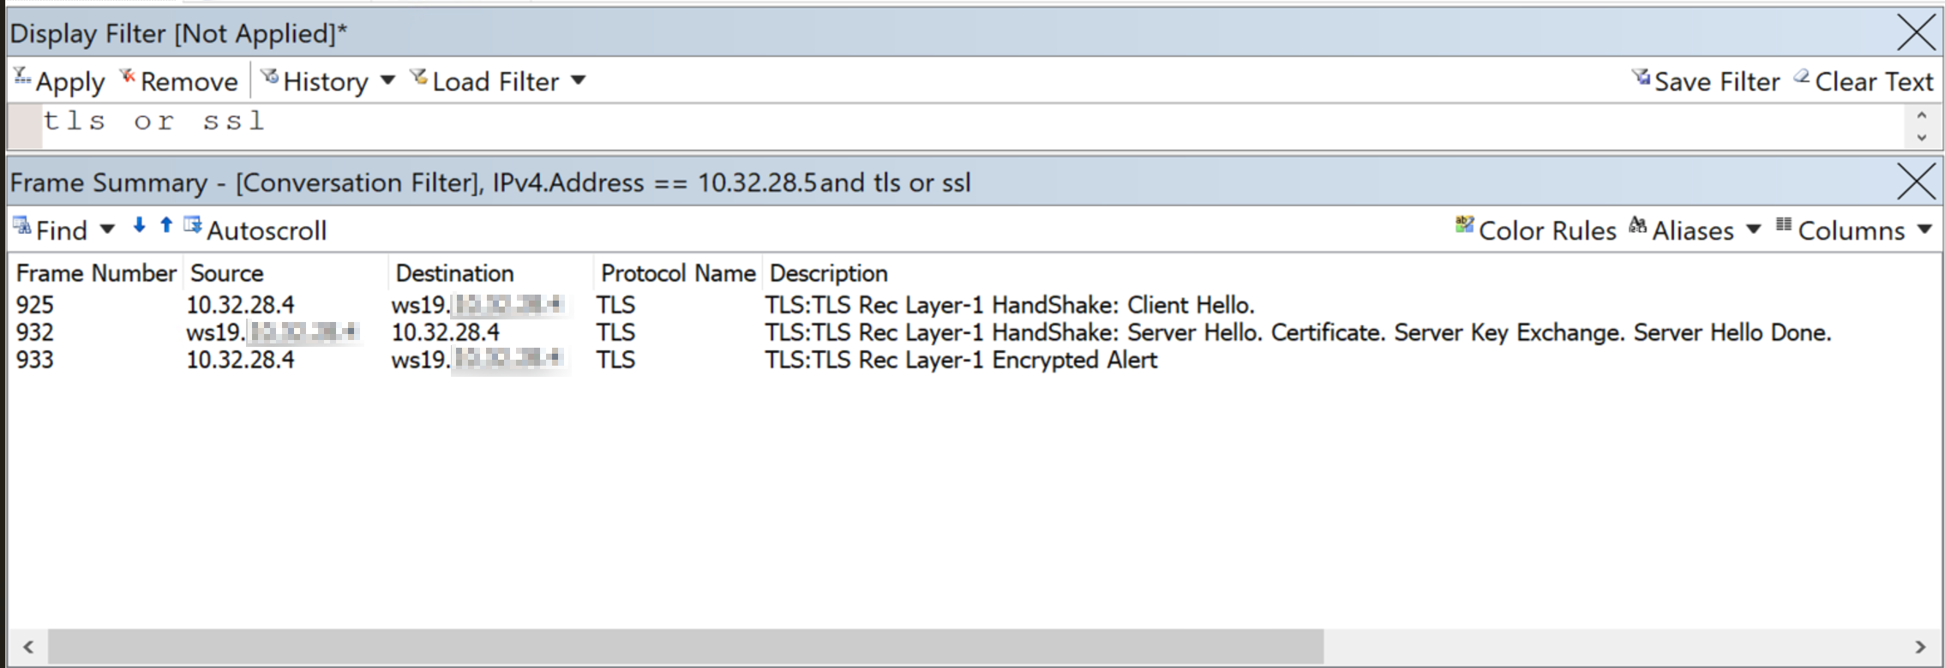Viewport: 1945px width, 668px height.
Task: Click the Clear Text eraser icon
Action: click(x=1802, y=77)
